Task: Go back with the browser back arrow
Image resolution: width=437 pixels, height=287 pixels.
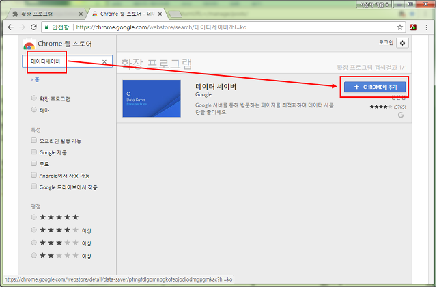Action: (11, 27)
